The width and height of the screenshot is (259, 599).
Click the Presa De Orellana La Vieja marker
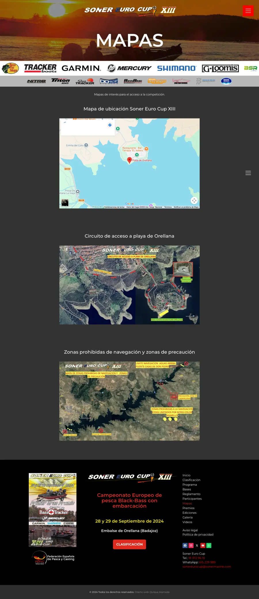78,192
